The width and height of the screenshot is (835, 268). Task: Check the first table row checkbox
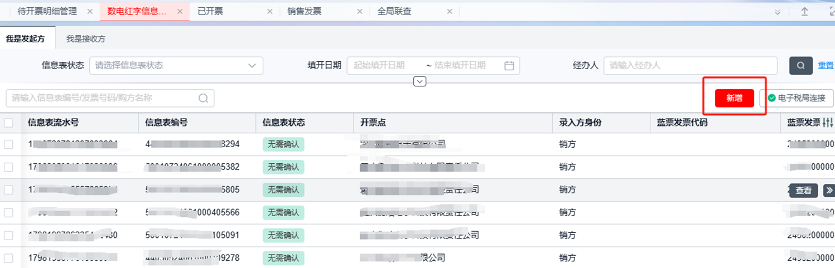[8, 144]
